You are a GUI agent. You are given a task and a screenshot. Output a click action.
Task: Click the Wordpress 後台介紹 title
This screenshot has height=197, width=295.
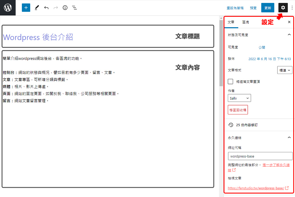coord(38,37)
